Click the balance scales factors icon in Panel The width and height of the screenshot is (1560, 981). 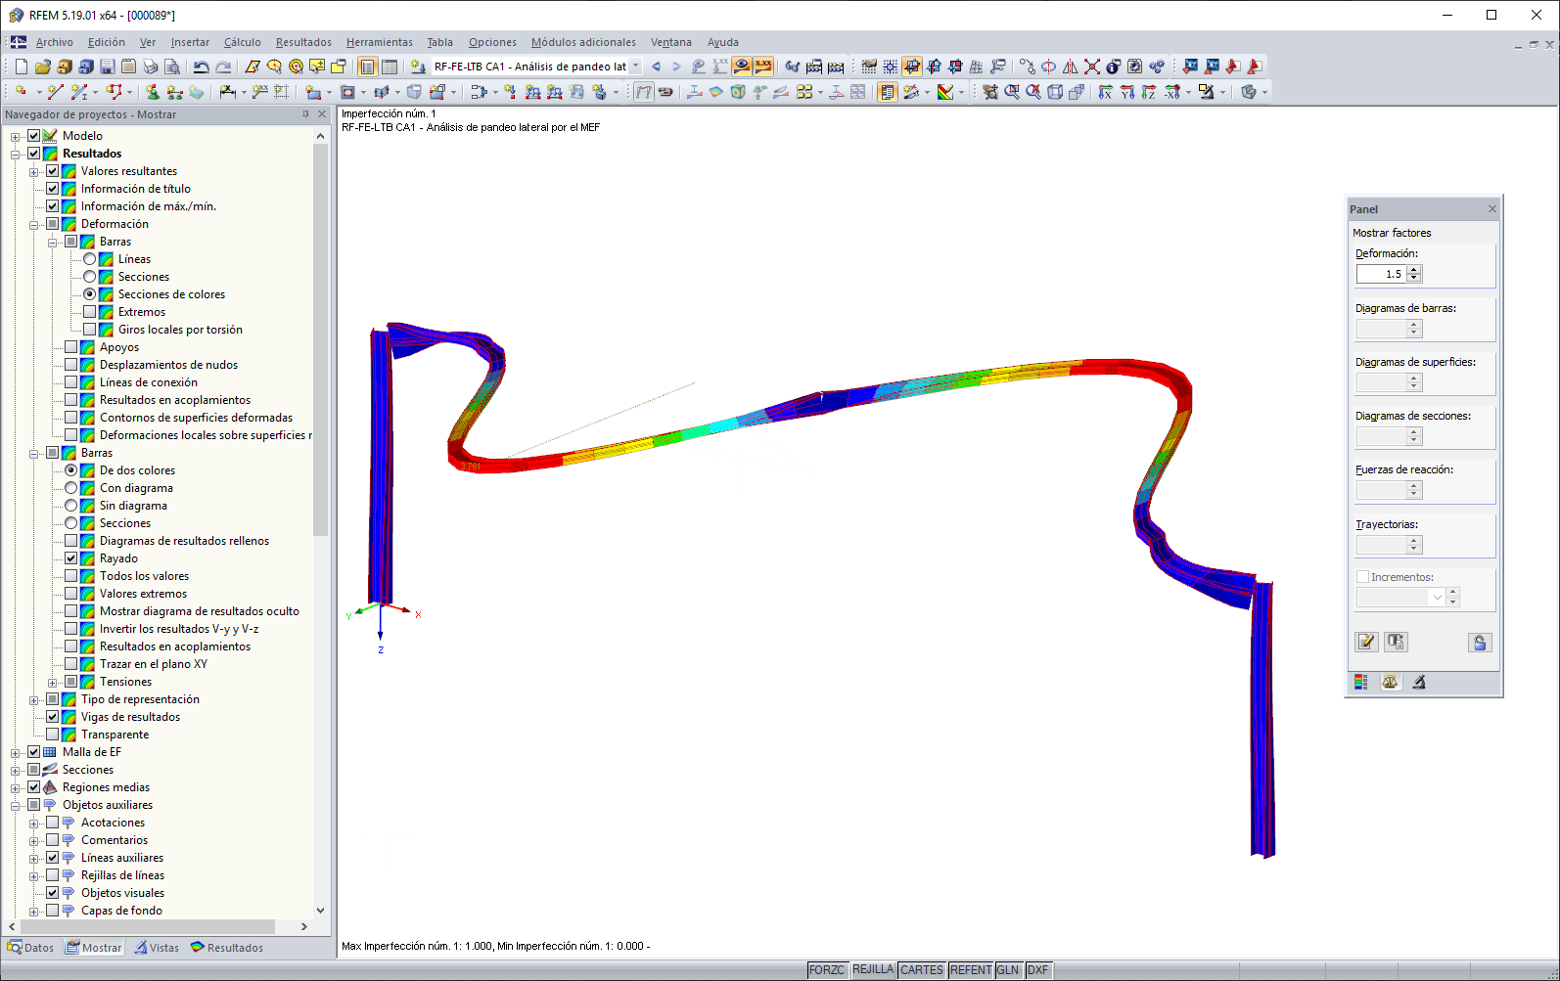(x=1390, y=682)
